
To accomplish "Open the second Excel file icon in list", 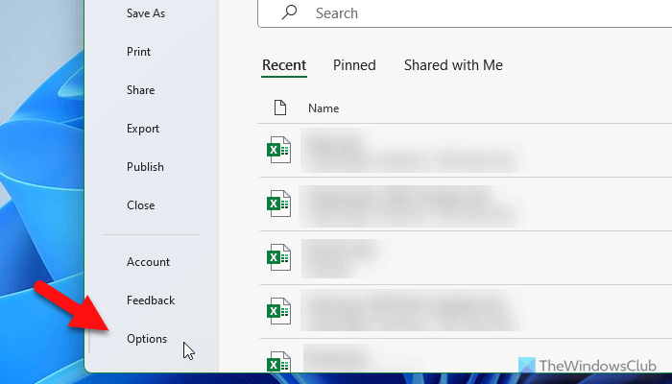I will coord(278,204).
